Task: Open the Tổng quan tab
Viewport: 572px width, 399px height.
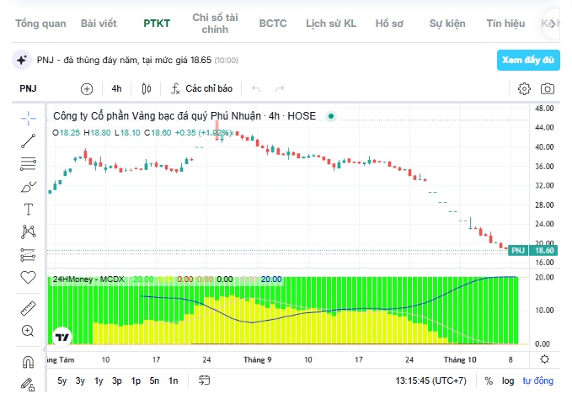Action: coord(40,24)
